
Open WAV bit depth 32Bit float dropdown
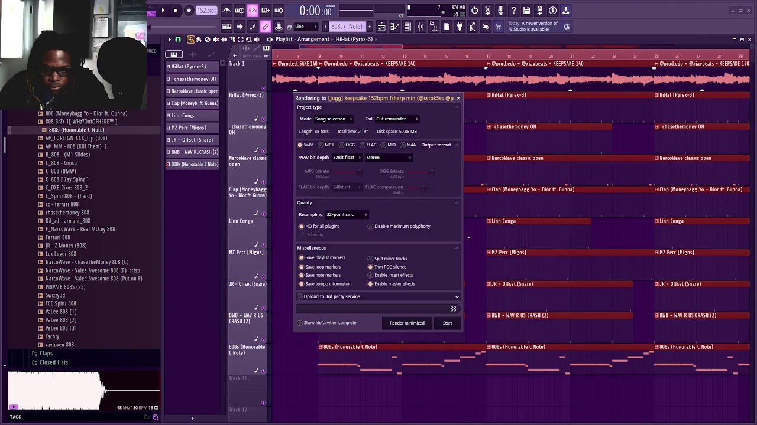[x=347, y=158]
